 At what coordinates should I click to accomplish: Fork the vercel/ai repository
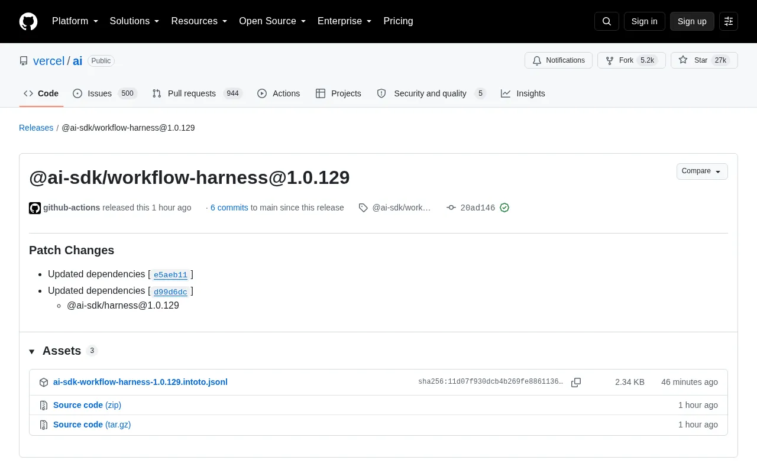pyautogui.click(x=632, y=60)
